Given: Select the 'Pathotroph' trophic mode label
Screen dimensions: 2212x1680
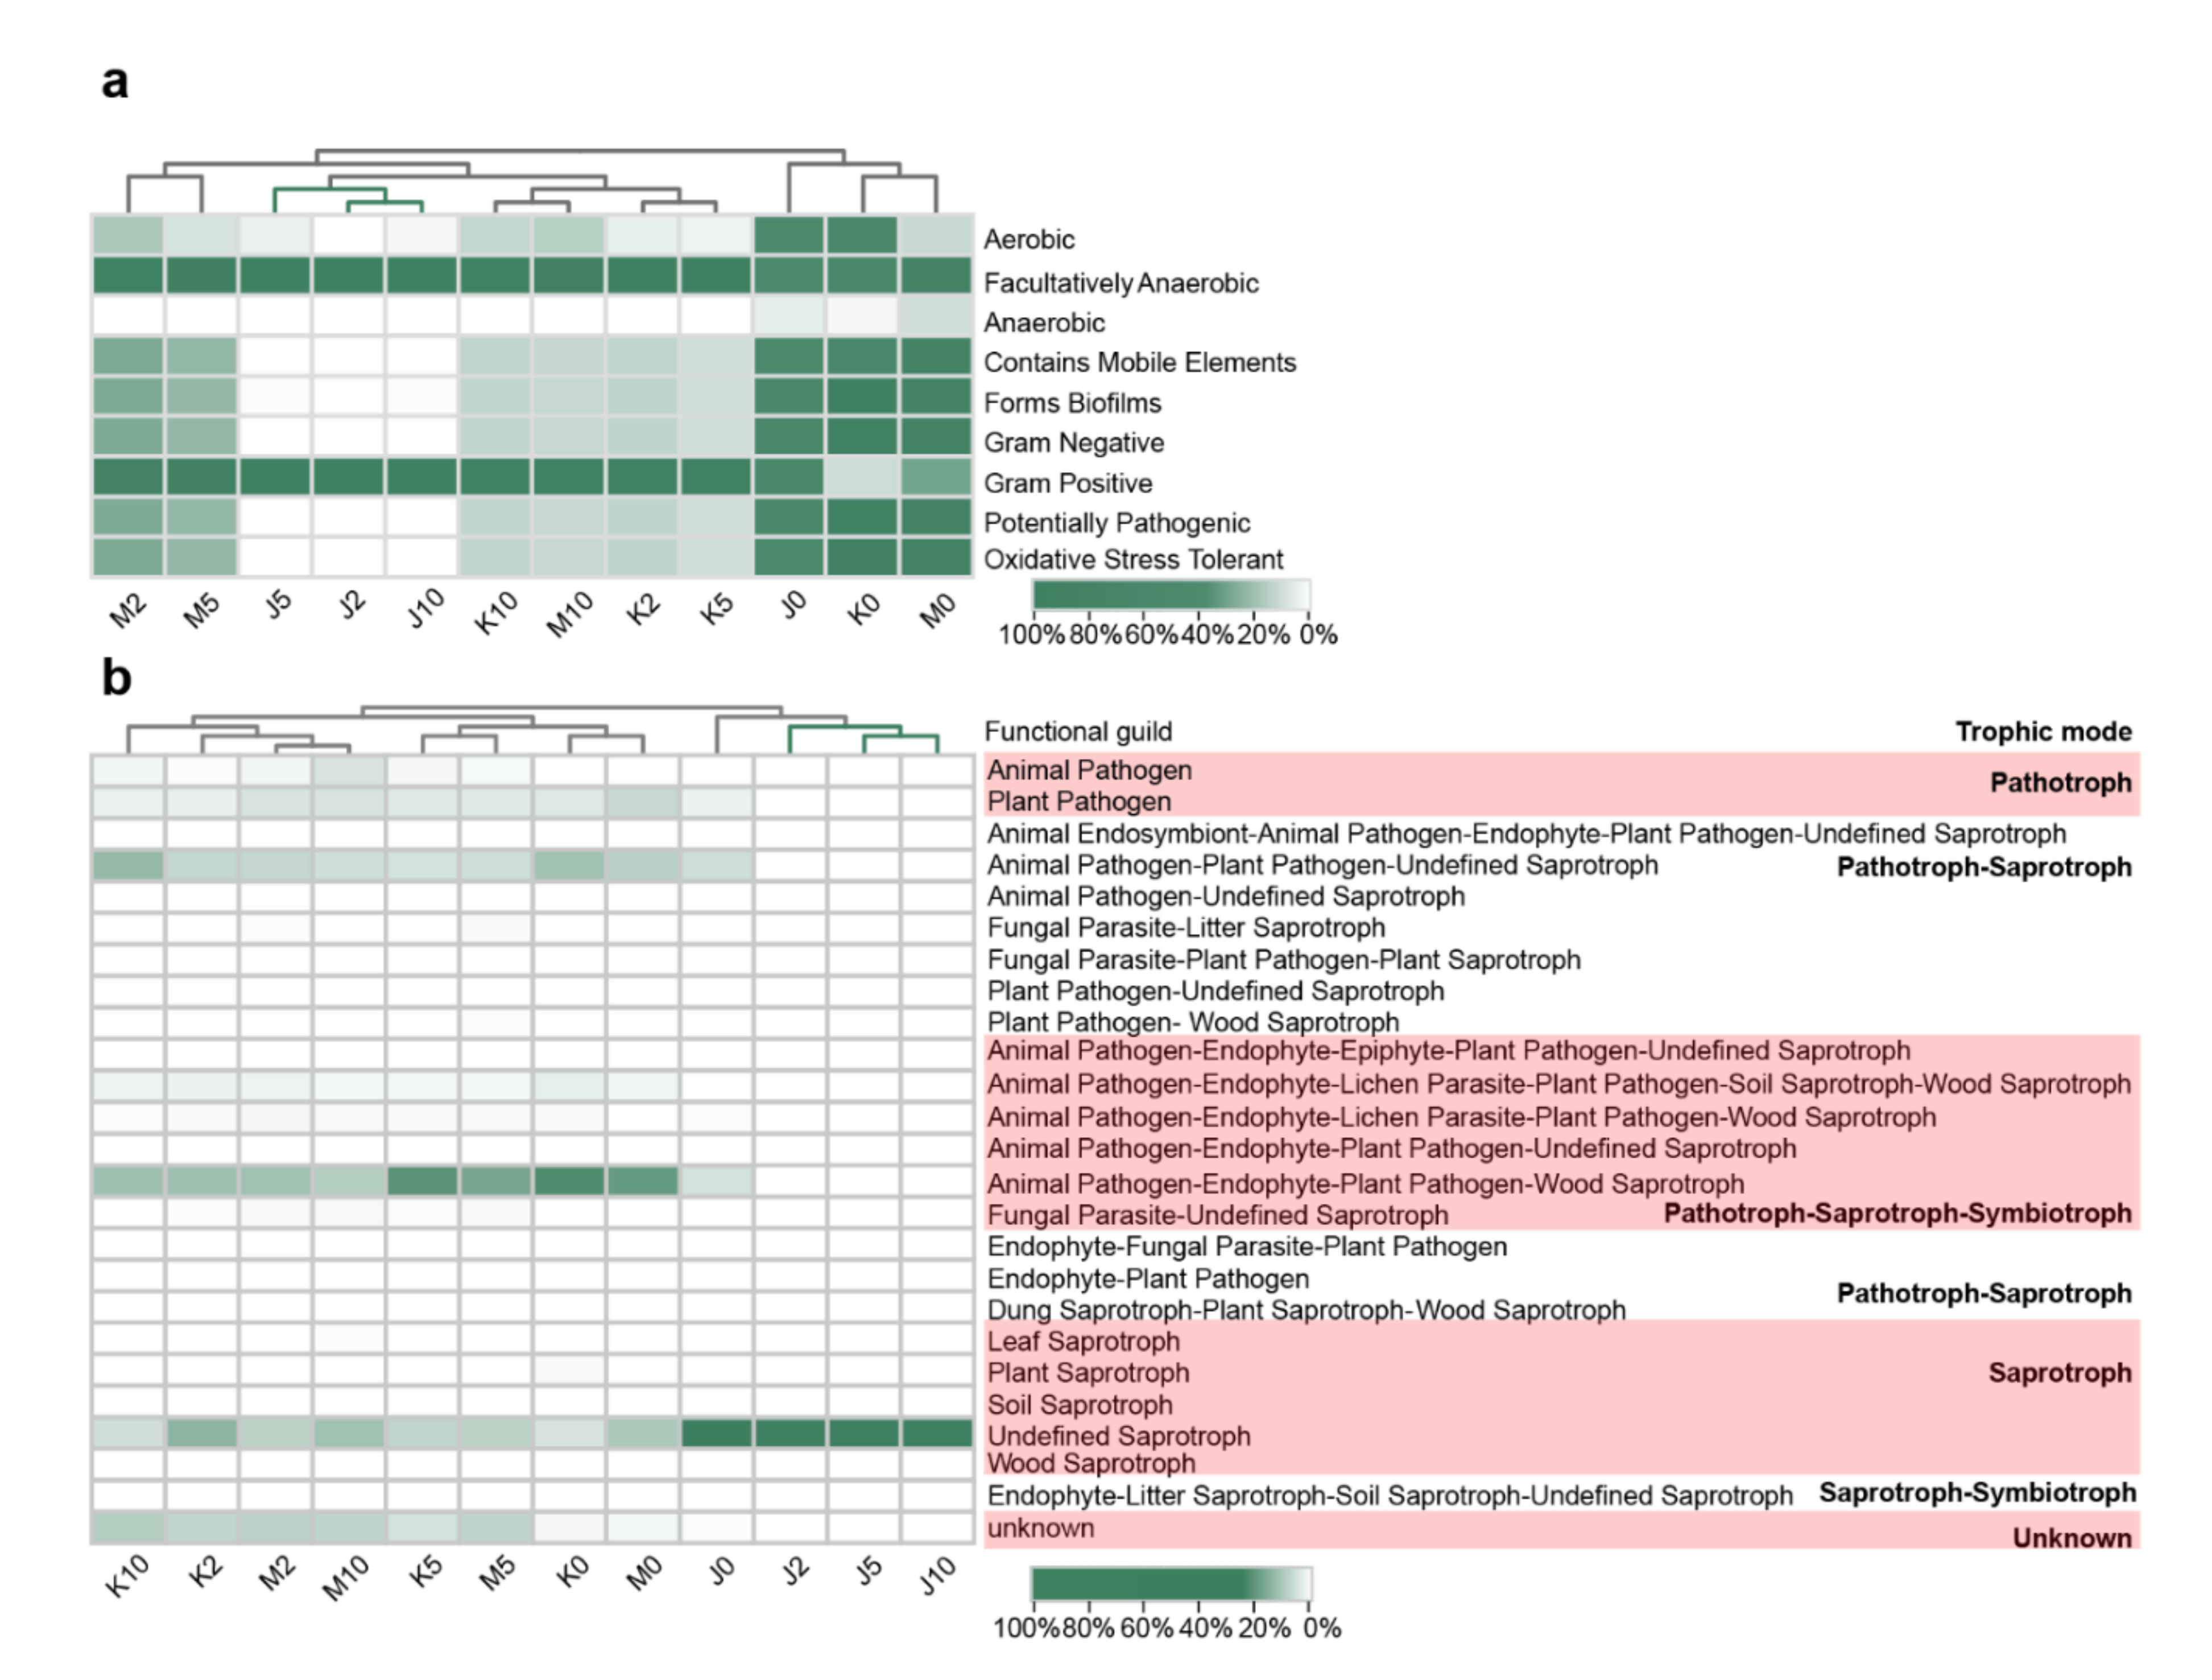Looking at the screenshot, I should [2060, 783].
